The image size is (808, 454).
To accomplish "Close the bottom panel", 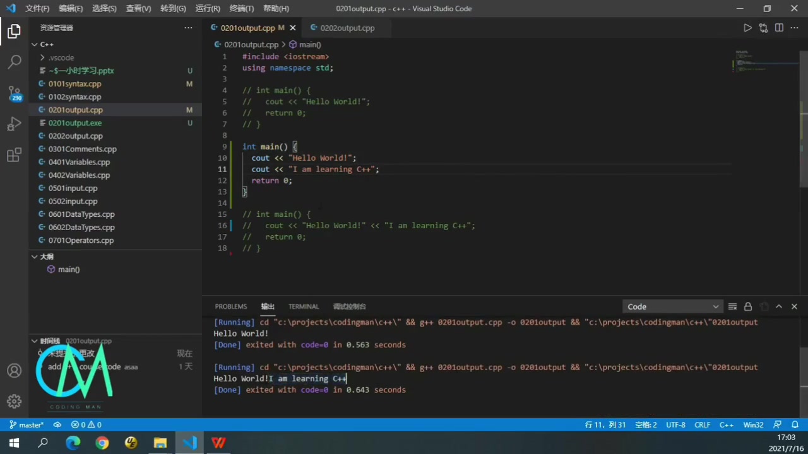I will (794, 306).
